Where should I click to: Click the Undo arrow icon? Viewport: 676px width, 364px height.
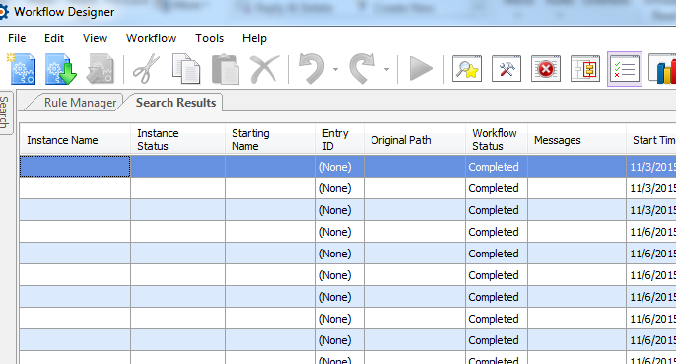click(311, 68)
